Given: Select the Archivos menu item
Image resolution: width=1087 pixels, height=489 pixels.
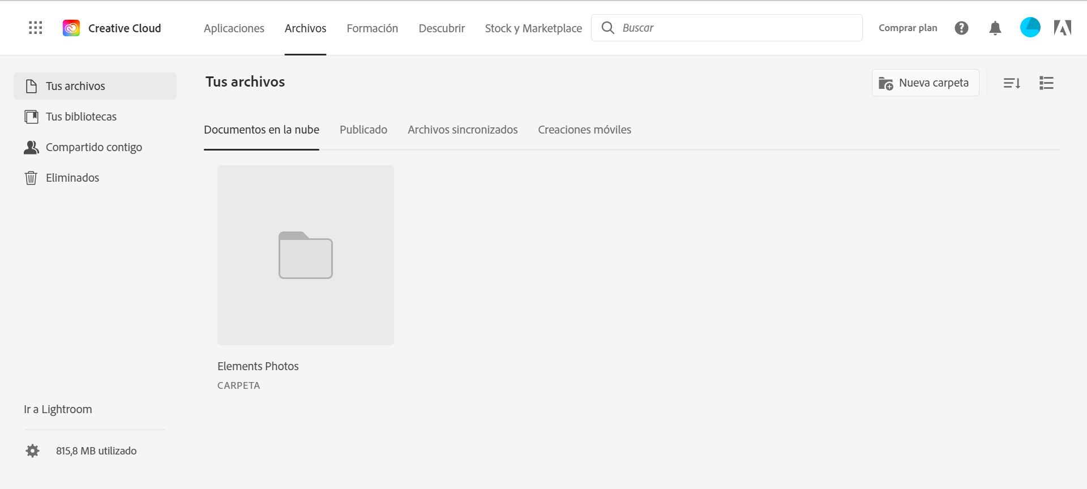Looking at the screenshot, I should [x=305, y=28].
